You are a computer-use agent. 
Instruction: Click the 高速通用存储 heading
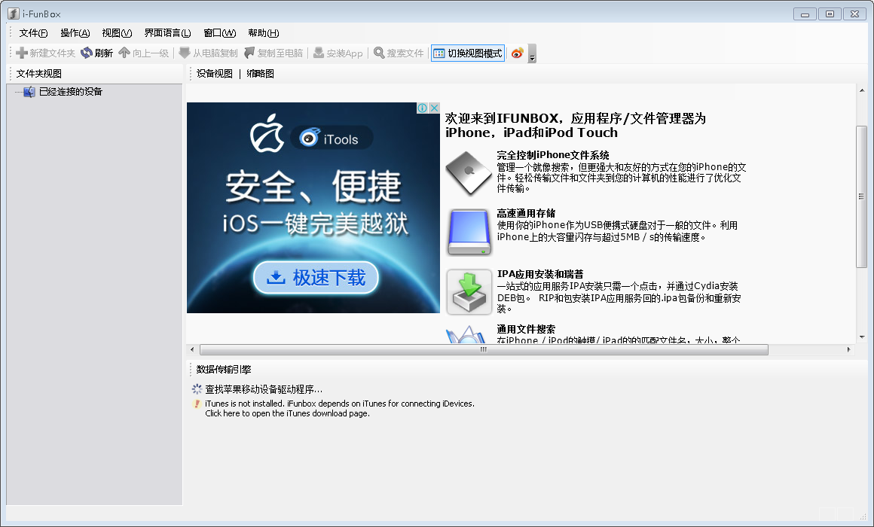(526, 213)
